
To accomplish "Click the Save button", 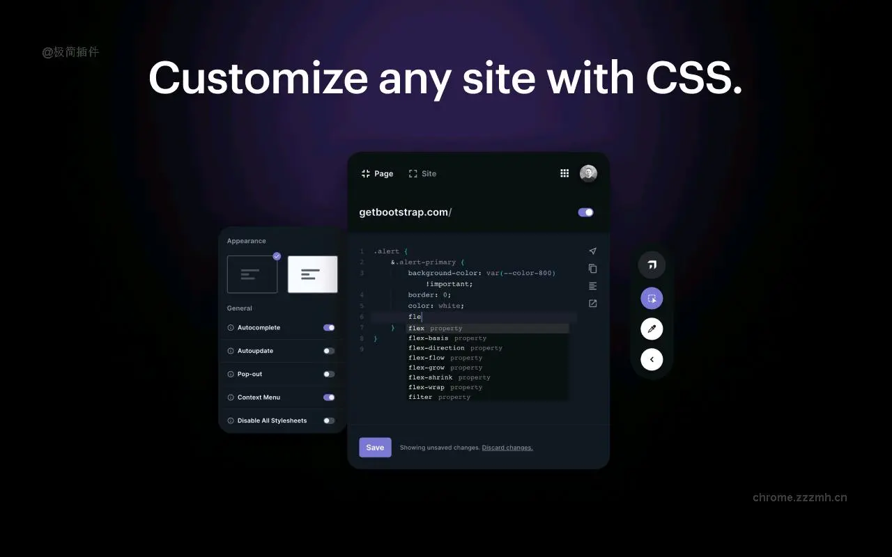I will pyautogui.click(x=375, y=447).
